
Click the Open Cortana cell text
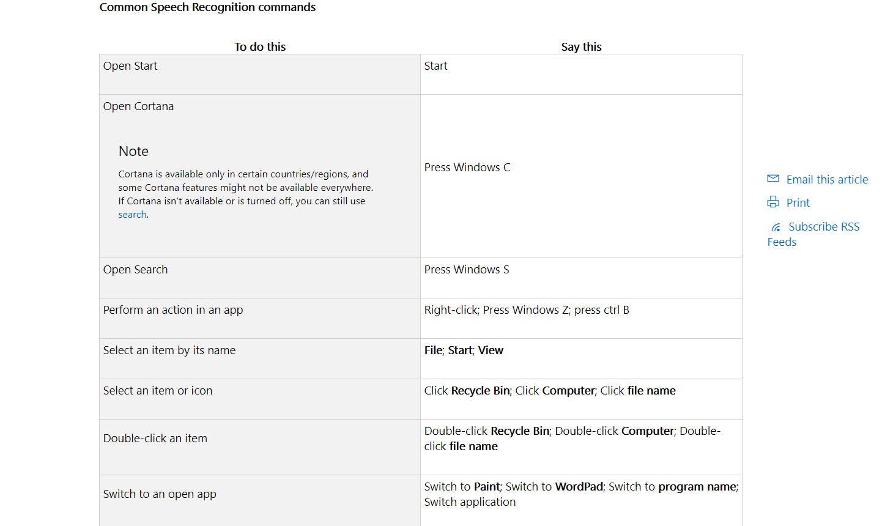pyautogui.click(x=138, y=106)
